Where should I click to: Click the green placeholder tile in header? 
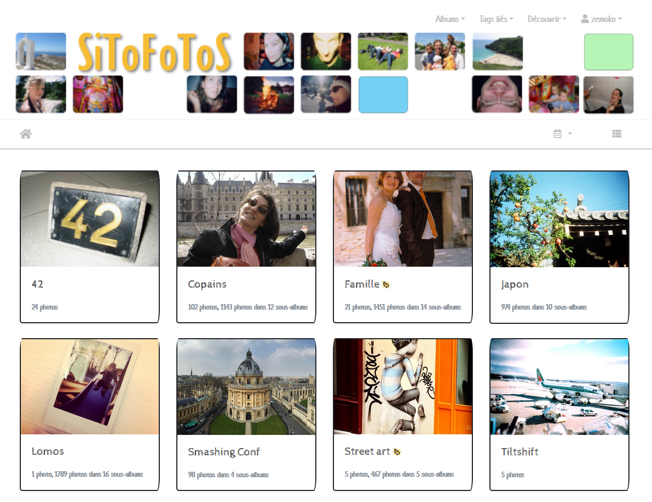pos(608,52)
